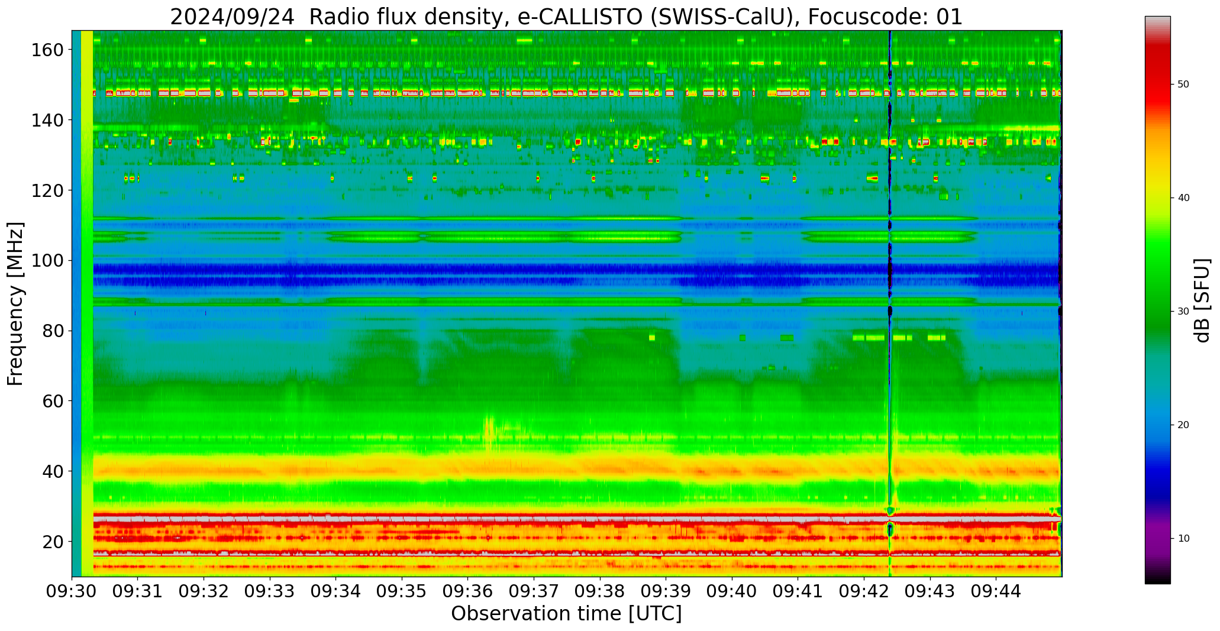The height and width of the screenshot is (631, 1220).
Task: Click the 09:34 time tick label
Action: (x=336, y=591)
